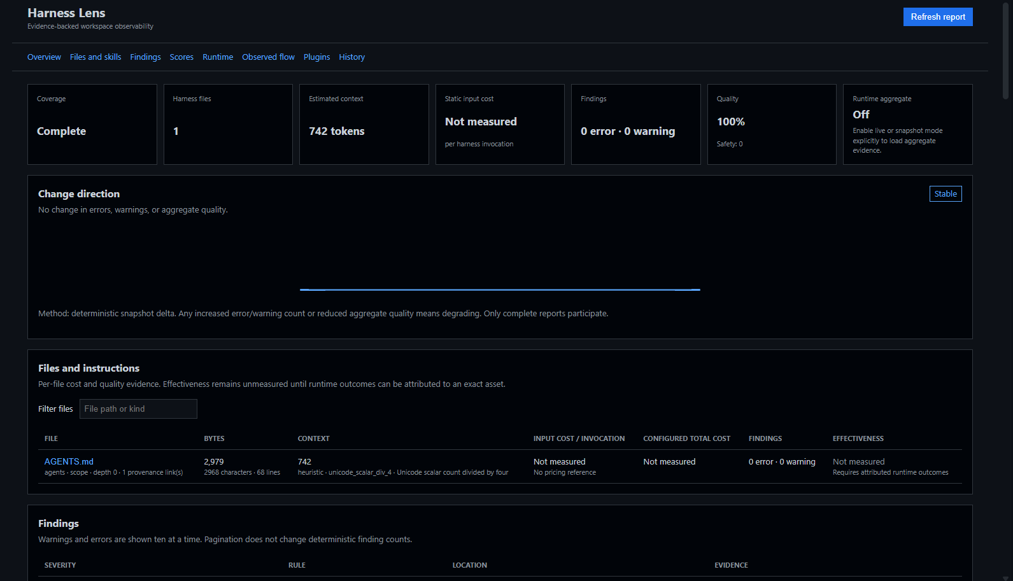The image size is (1013, 581).
Task: Click the 'per harness invocation' caption
Action: (479, 144)
